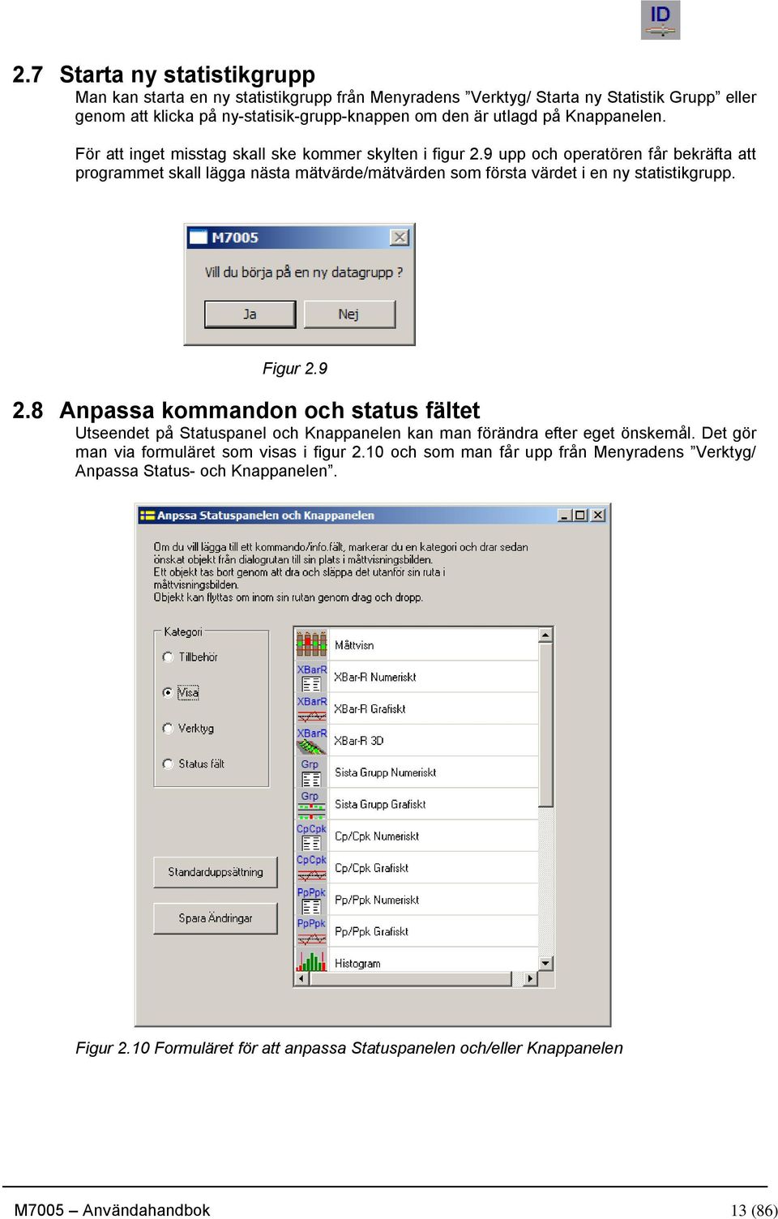Click the Figur 2.10 caption text
Screen dimensions: 778x1219
point(349,1048)
